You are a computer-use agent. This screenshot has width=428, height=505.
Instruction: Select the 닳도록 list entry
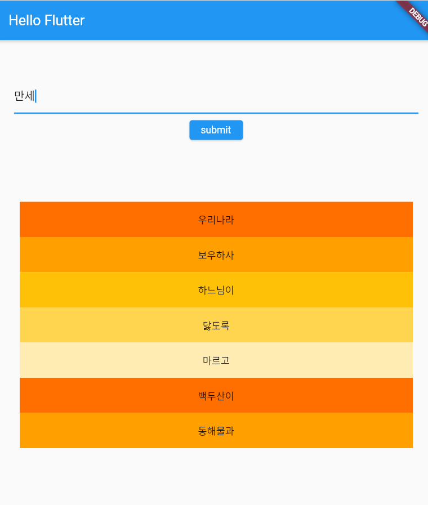tap(216, 325)
